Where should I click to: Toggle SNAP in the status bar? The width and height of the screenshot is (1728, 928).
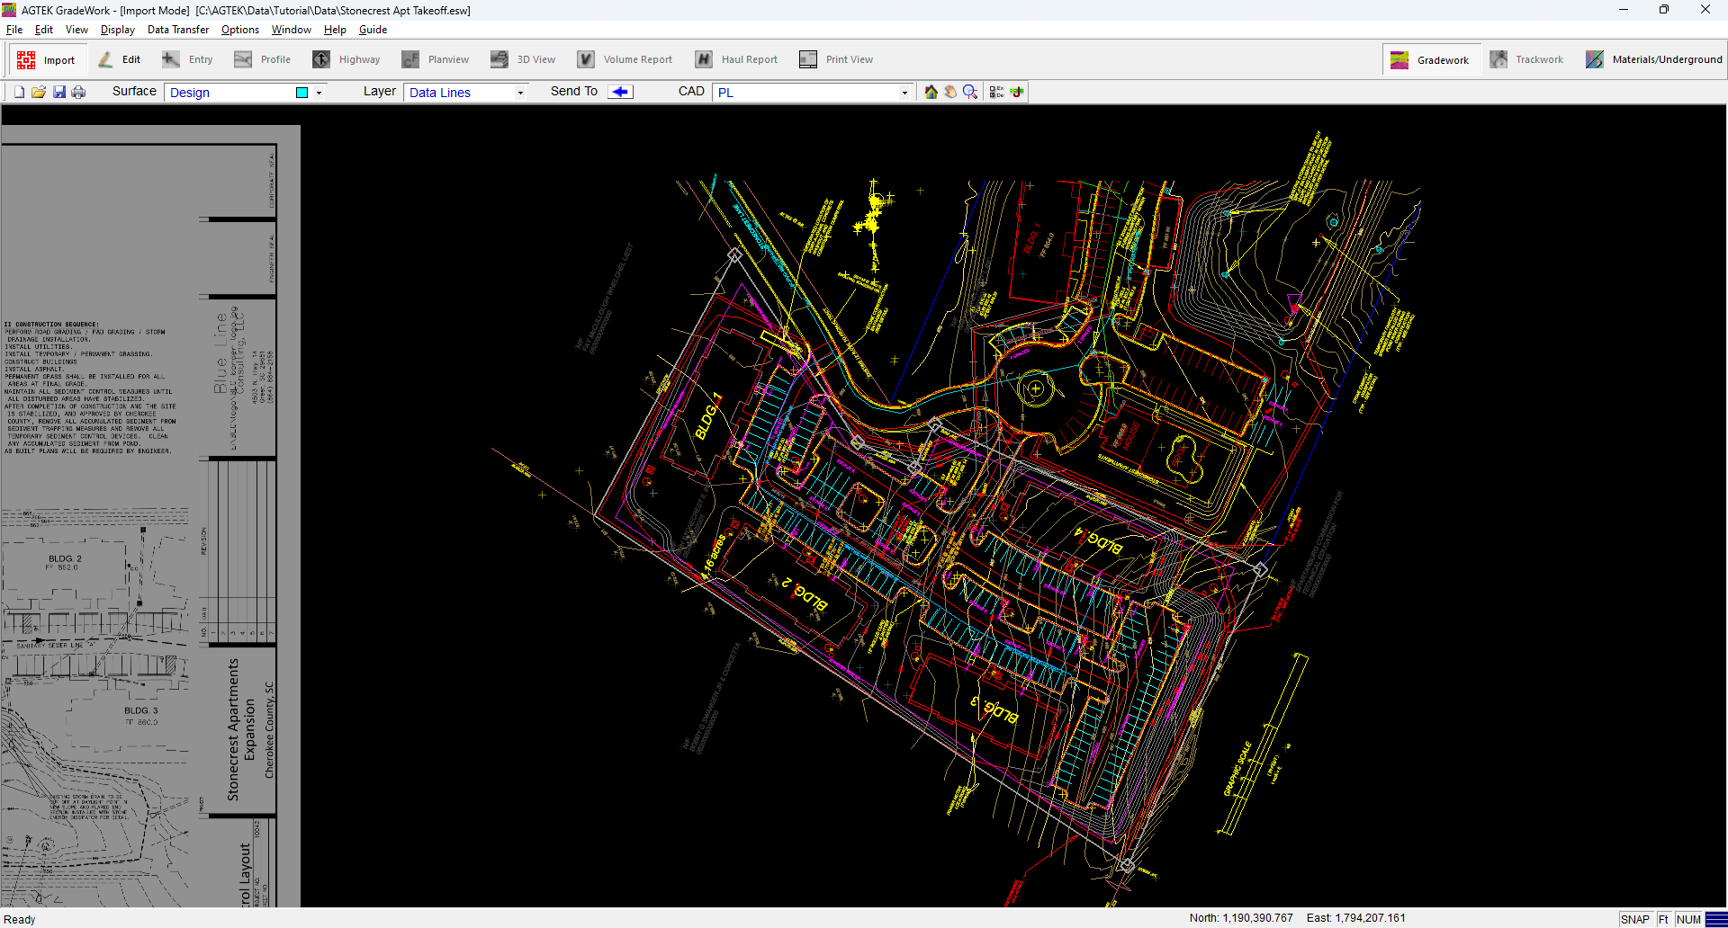[x=1634, y=919]
